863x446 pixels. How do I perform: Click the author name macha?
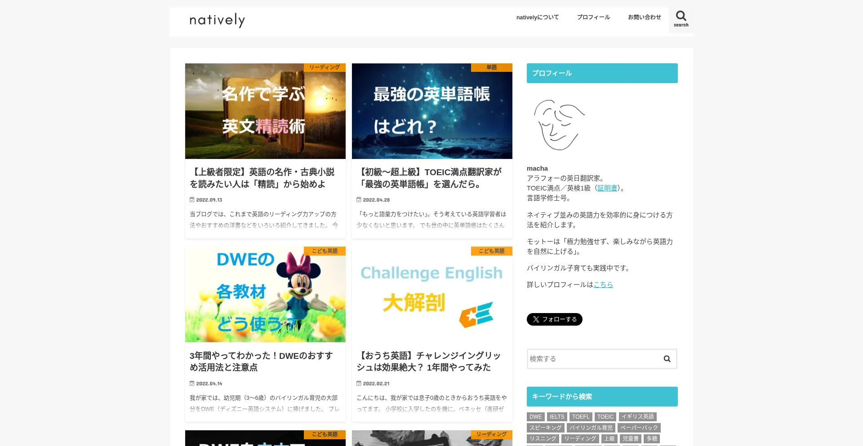(x=537, y=168)
